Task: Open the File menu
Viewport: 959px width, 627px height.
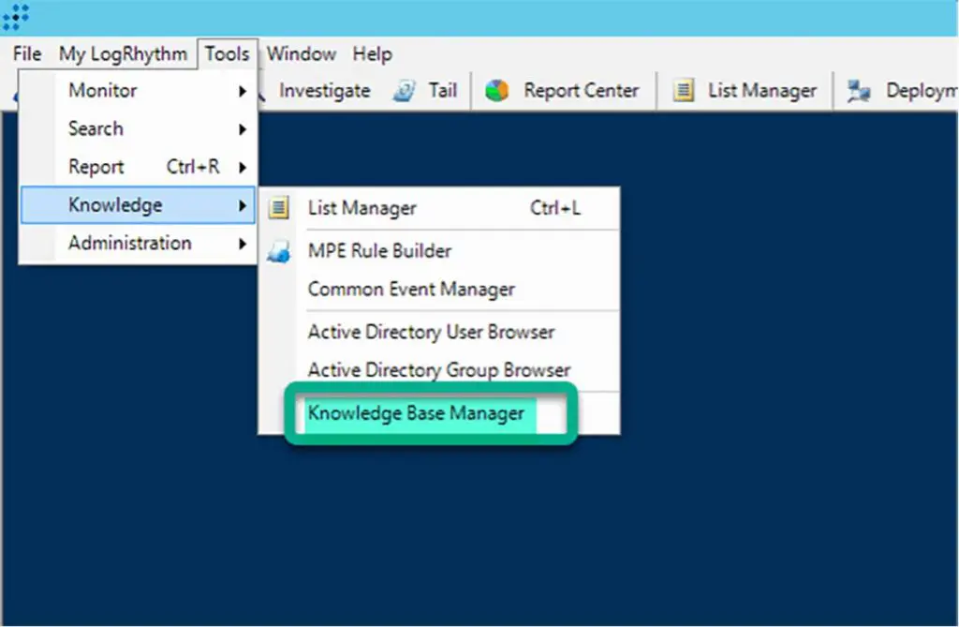Action: (x=27, y=53)
